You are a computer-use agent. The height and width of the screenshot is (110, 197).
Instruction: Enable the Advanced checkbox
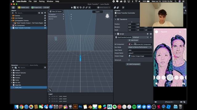pos(129,60)
